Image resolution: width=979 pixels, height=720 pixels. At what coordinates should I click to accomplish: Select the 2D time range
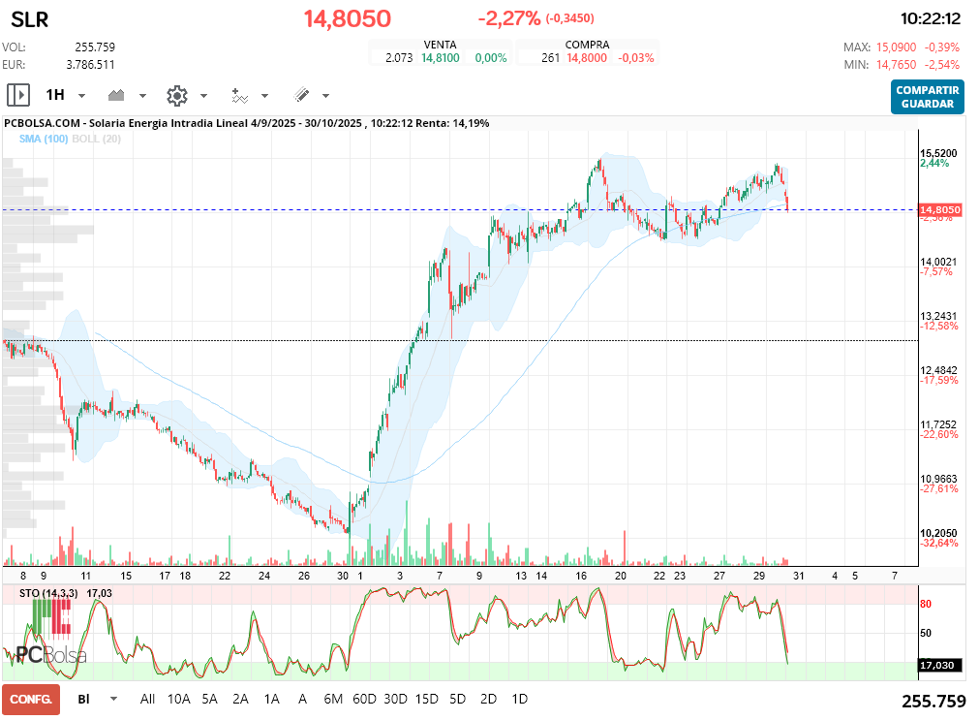[488, 700]
